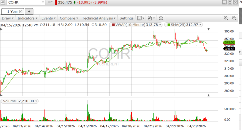
Task: Click the up triangle at chart bottom right
Action: pyautogui.click(x=209, y=95)
